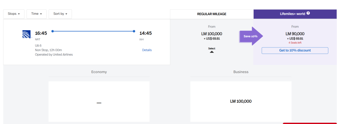Screen dimensions: 339x124
Task: Click the LM 100,000 regular mileage price
Action: [212, 34]
